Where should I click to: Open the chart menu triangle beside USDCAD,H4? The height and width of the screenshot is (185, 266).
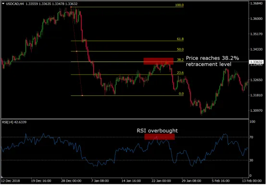point(3,3)
